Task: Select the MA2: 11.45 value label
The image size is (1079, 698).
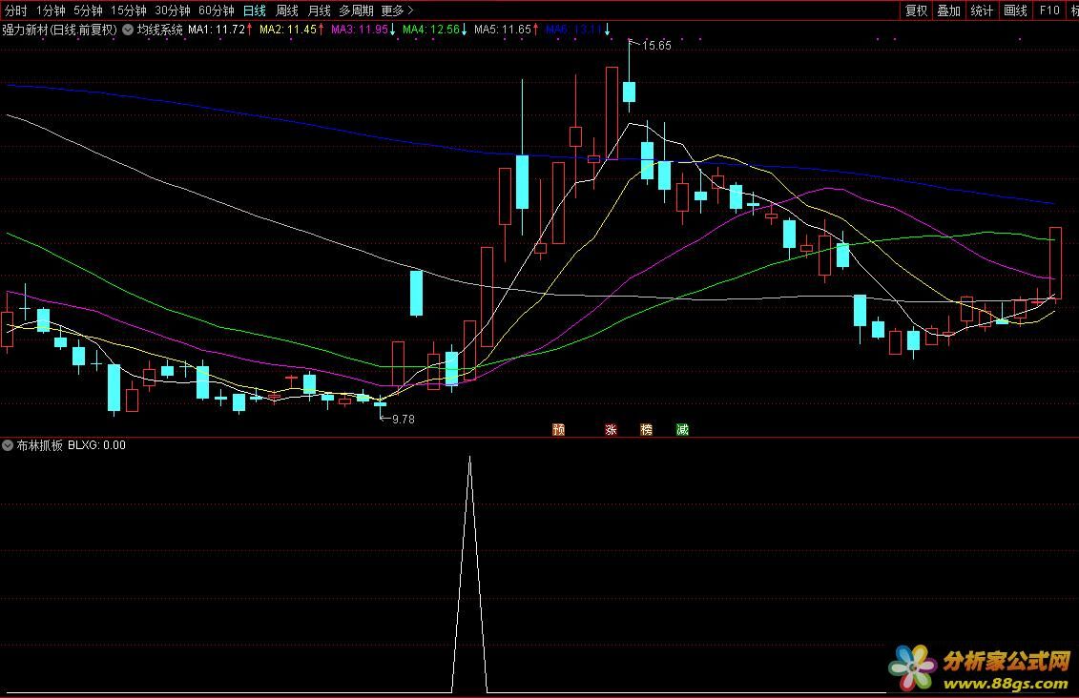Action: pyautogui.click(x=288, y=30)
